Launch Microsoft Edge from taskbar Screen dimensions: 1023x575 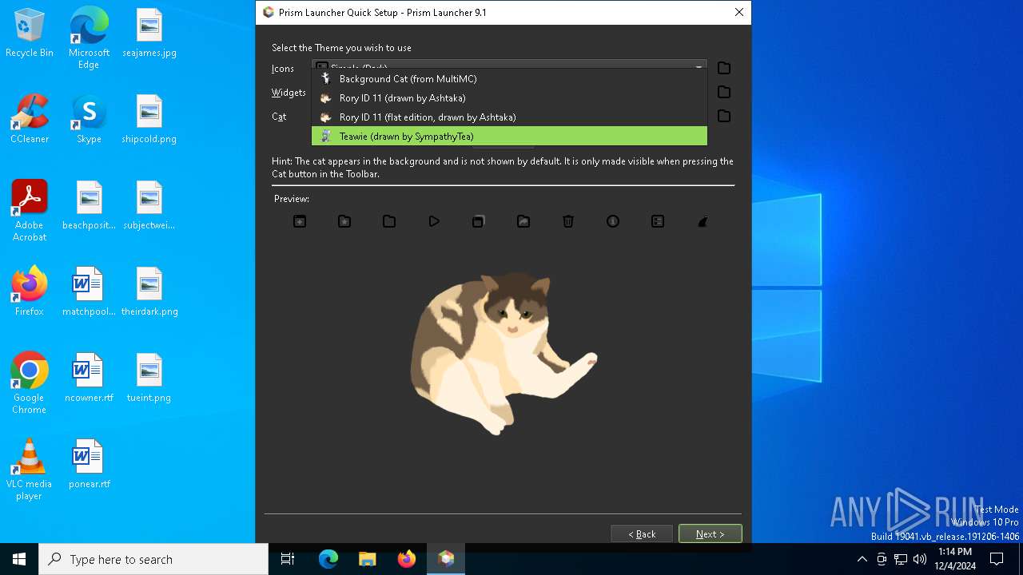tap(328, 559)
